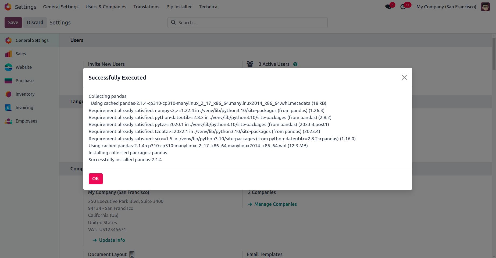Open the Users & Companies menu

[x=106, y=7]
